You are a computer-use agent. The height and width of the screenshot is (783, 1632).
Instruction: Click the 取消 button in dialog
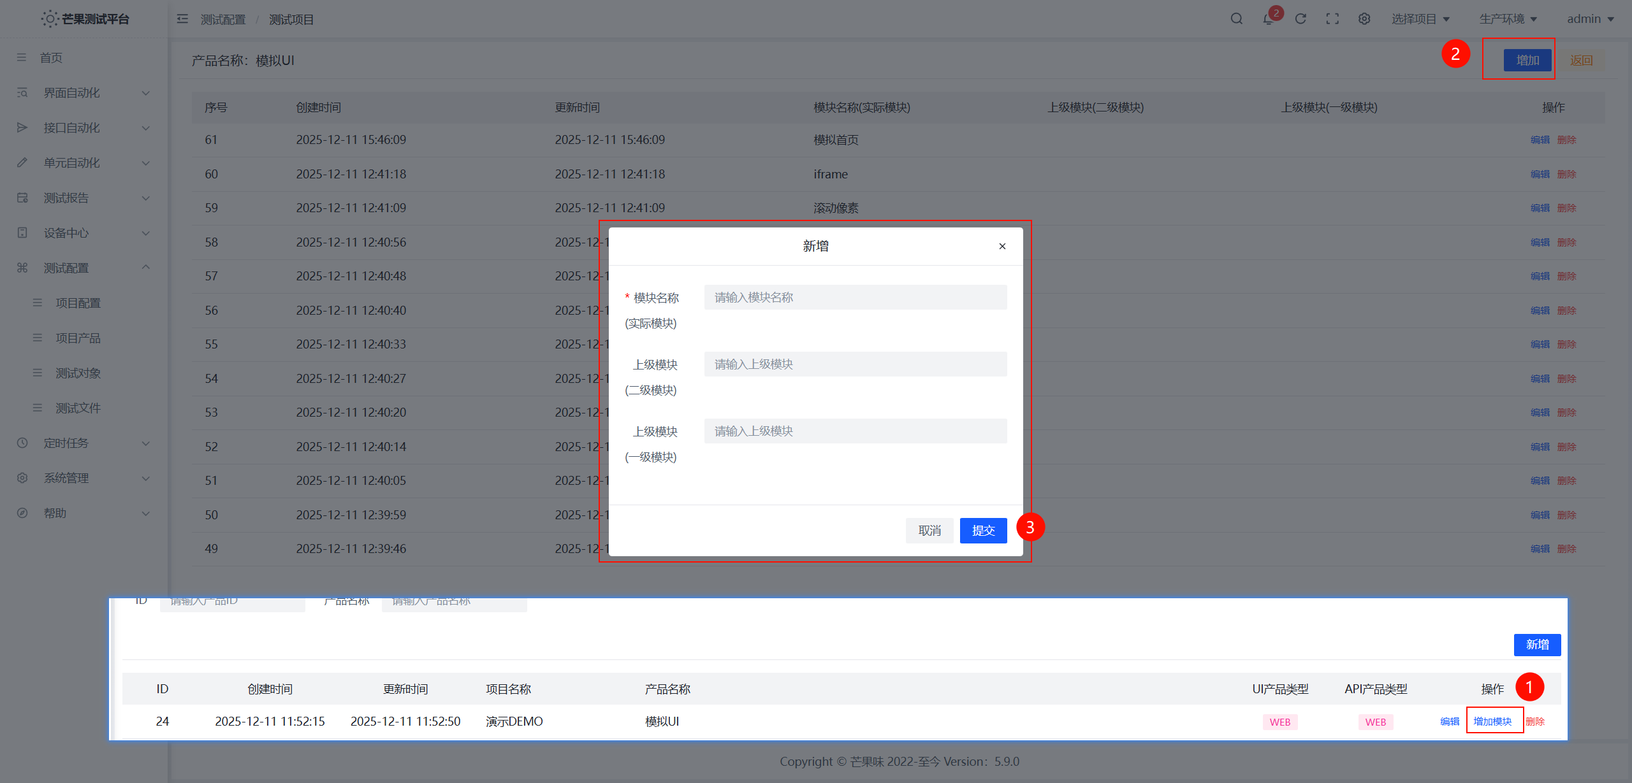(x=929, y=531)
